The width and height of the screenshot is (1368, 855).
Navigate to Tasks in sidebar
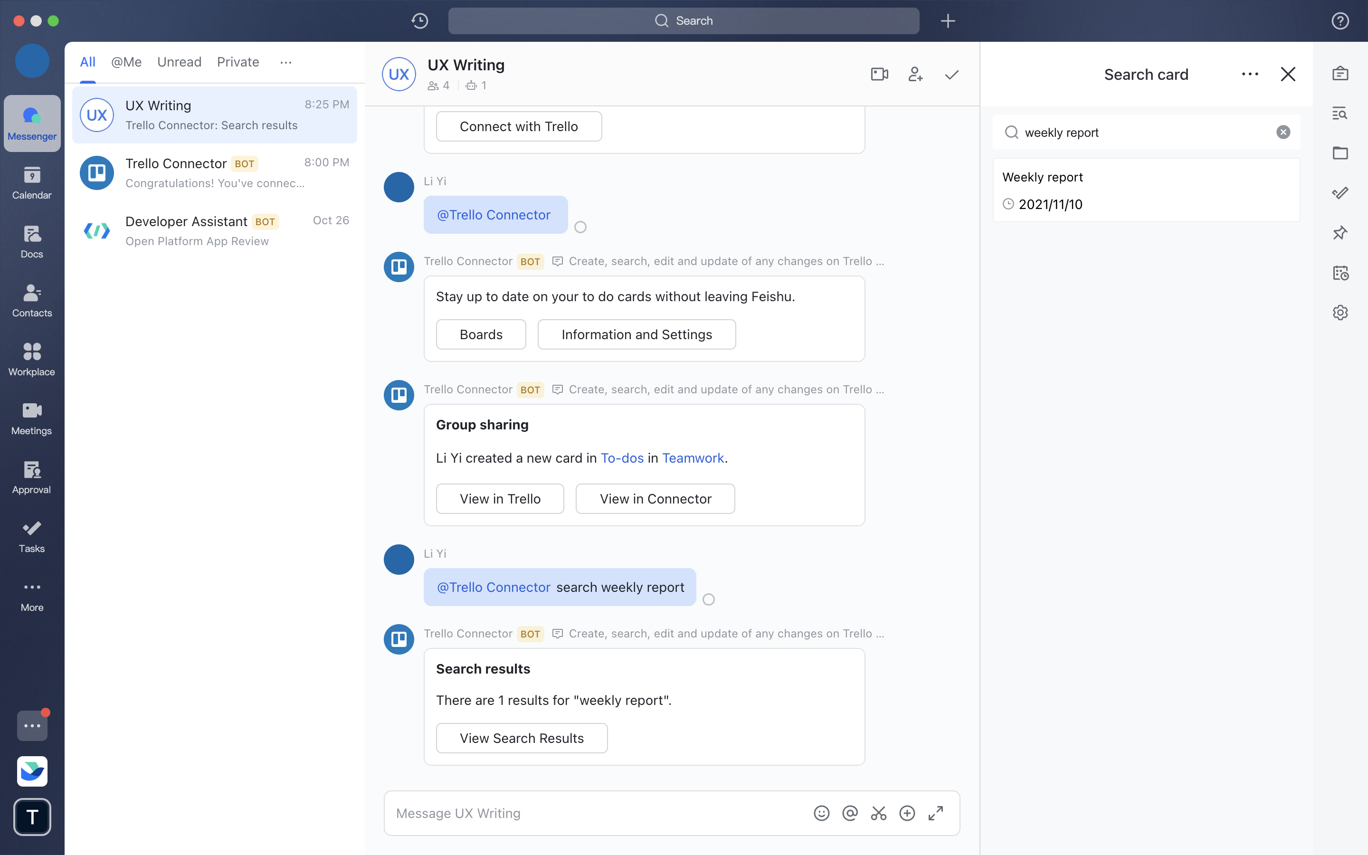pyautogui.click(x=31, y=535)
